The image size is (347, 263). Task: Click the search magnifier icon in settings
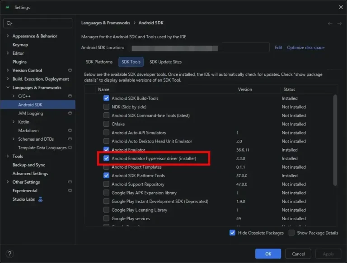coord(9,23)
